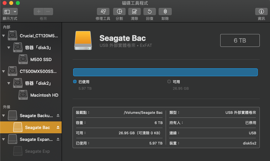Open the 分割 partition tool

(x=119, y=12)
